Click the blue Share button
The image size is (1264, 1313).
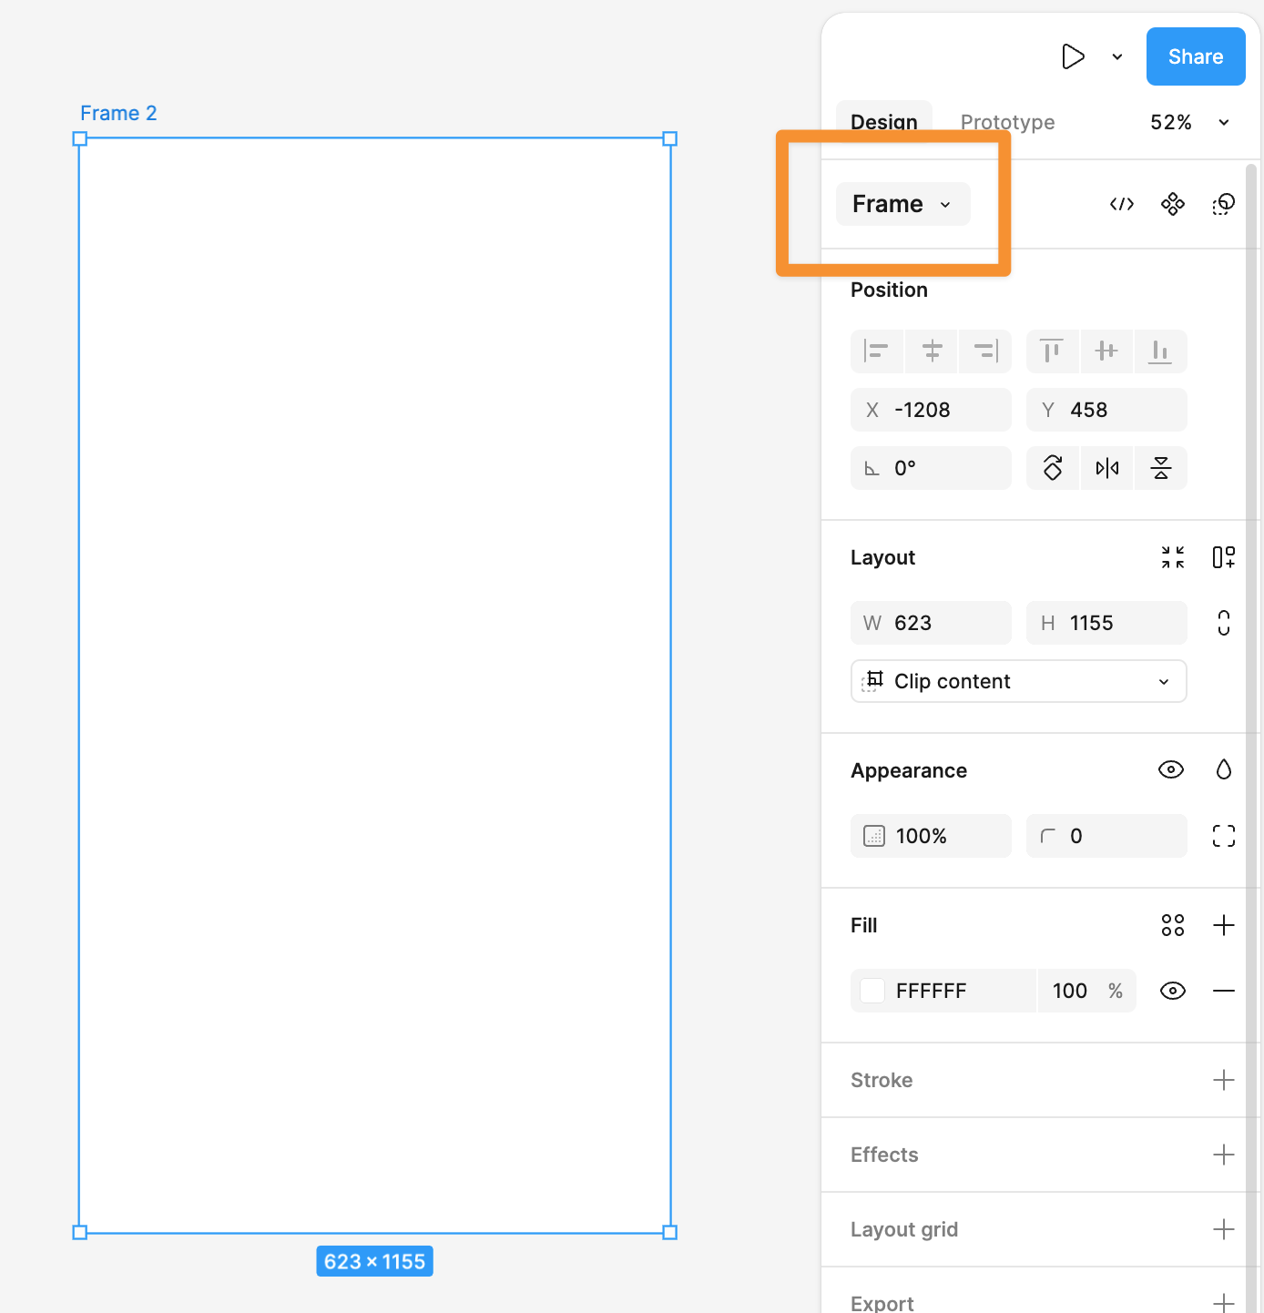1195,56
